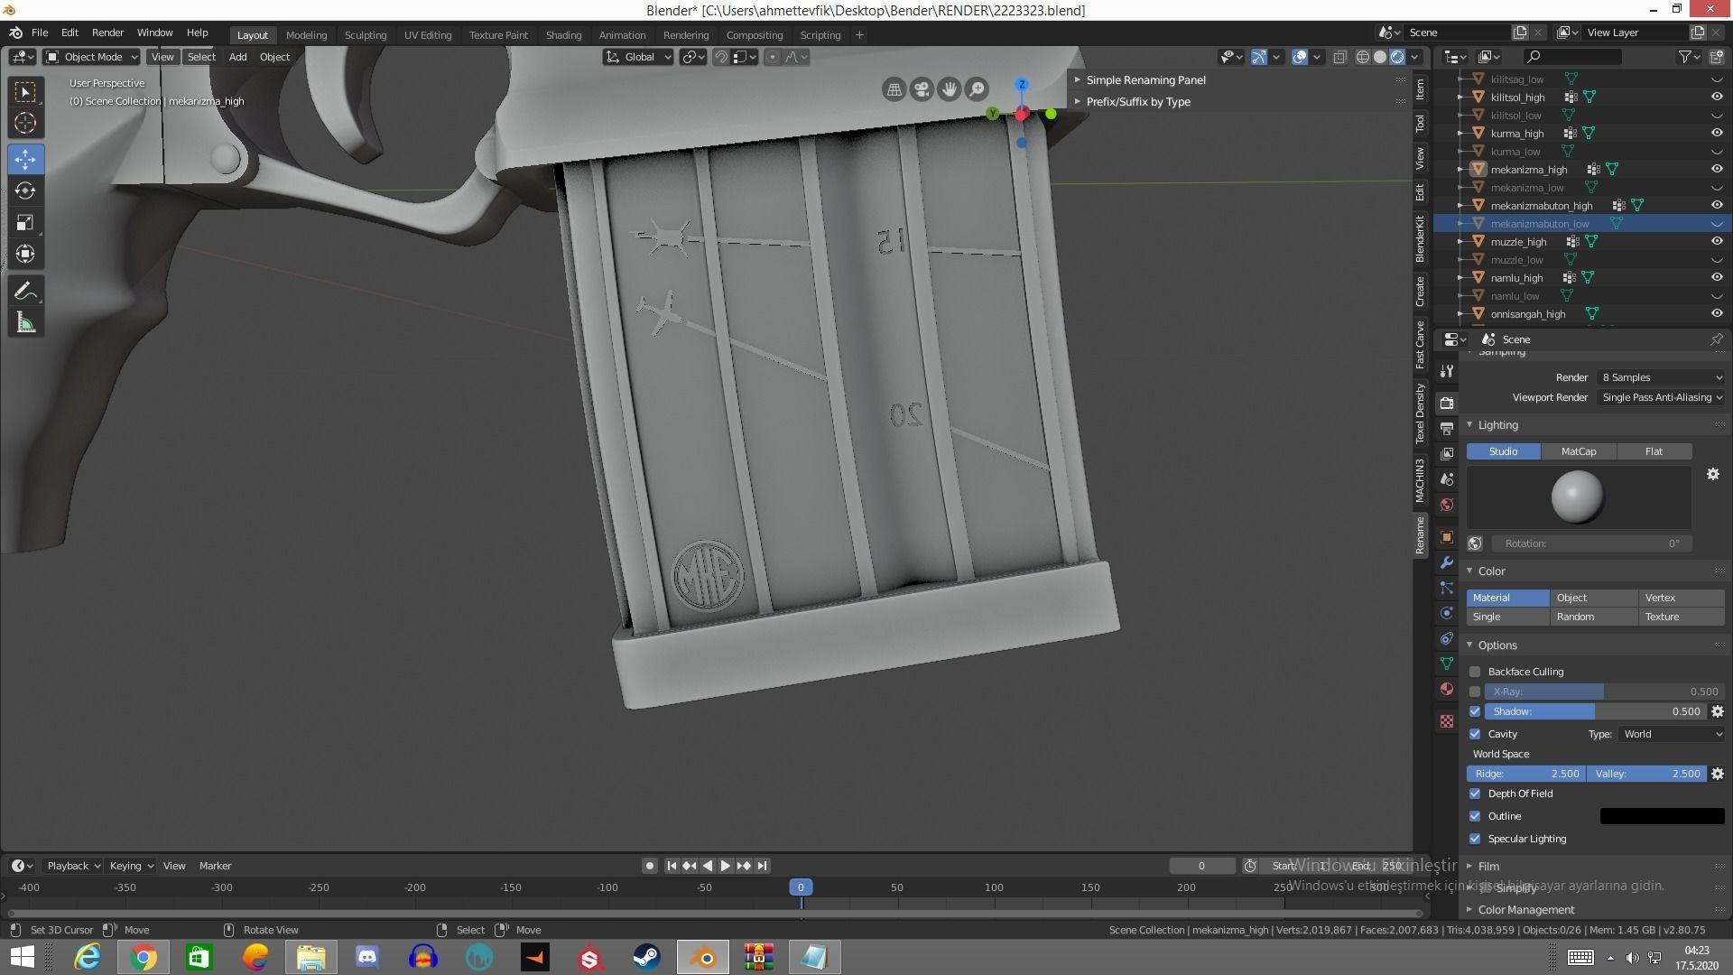Image resolution: width=1733 pixels, height=975 pixels.
Task: Open the Material properties tab
Action: tap(1447, 689)
